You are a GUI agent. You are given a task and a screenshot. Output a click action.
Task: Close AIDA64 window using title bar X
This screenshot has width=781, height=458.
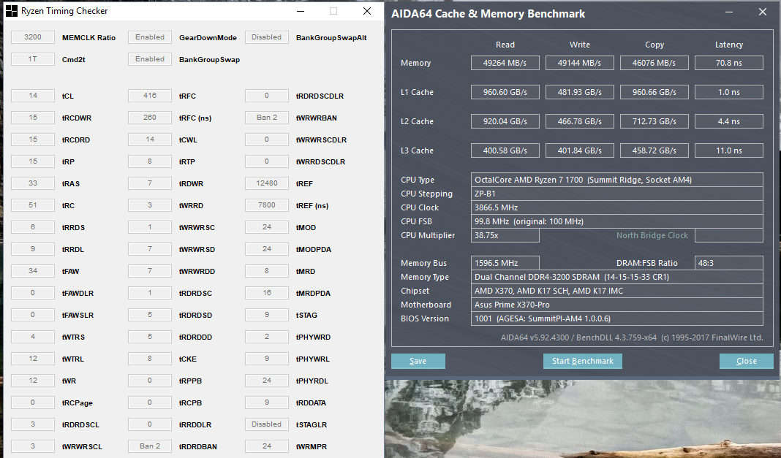[763, 12]
